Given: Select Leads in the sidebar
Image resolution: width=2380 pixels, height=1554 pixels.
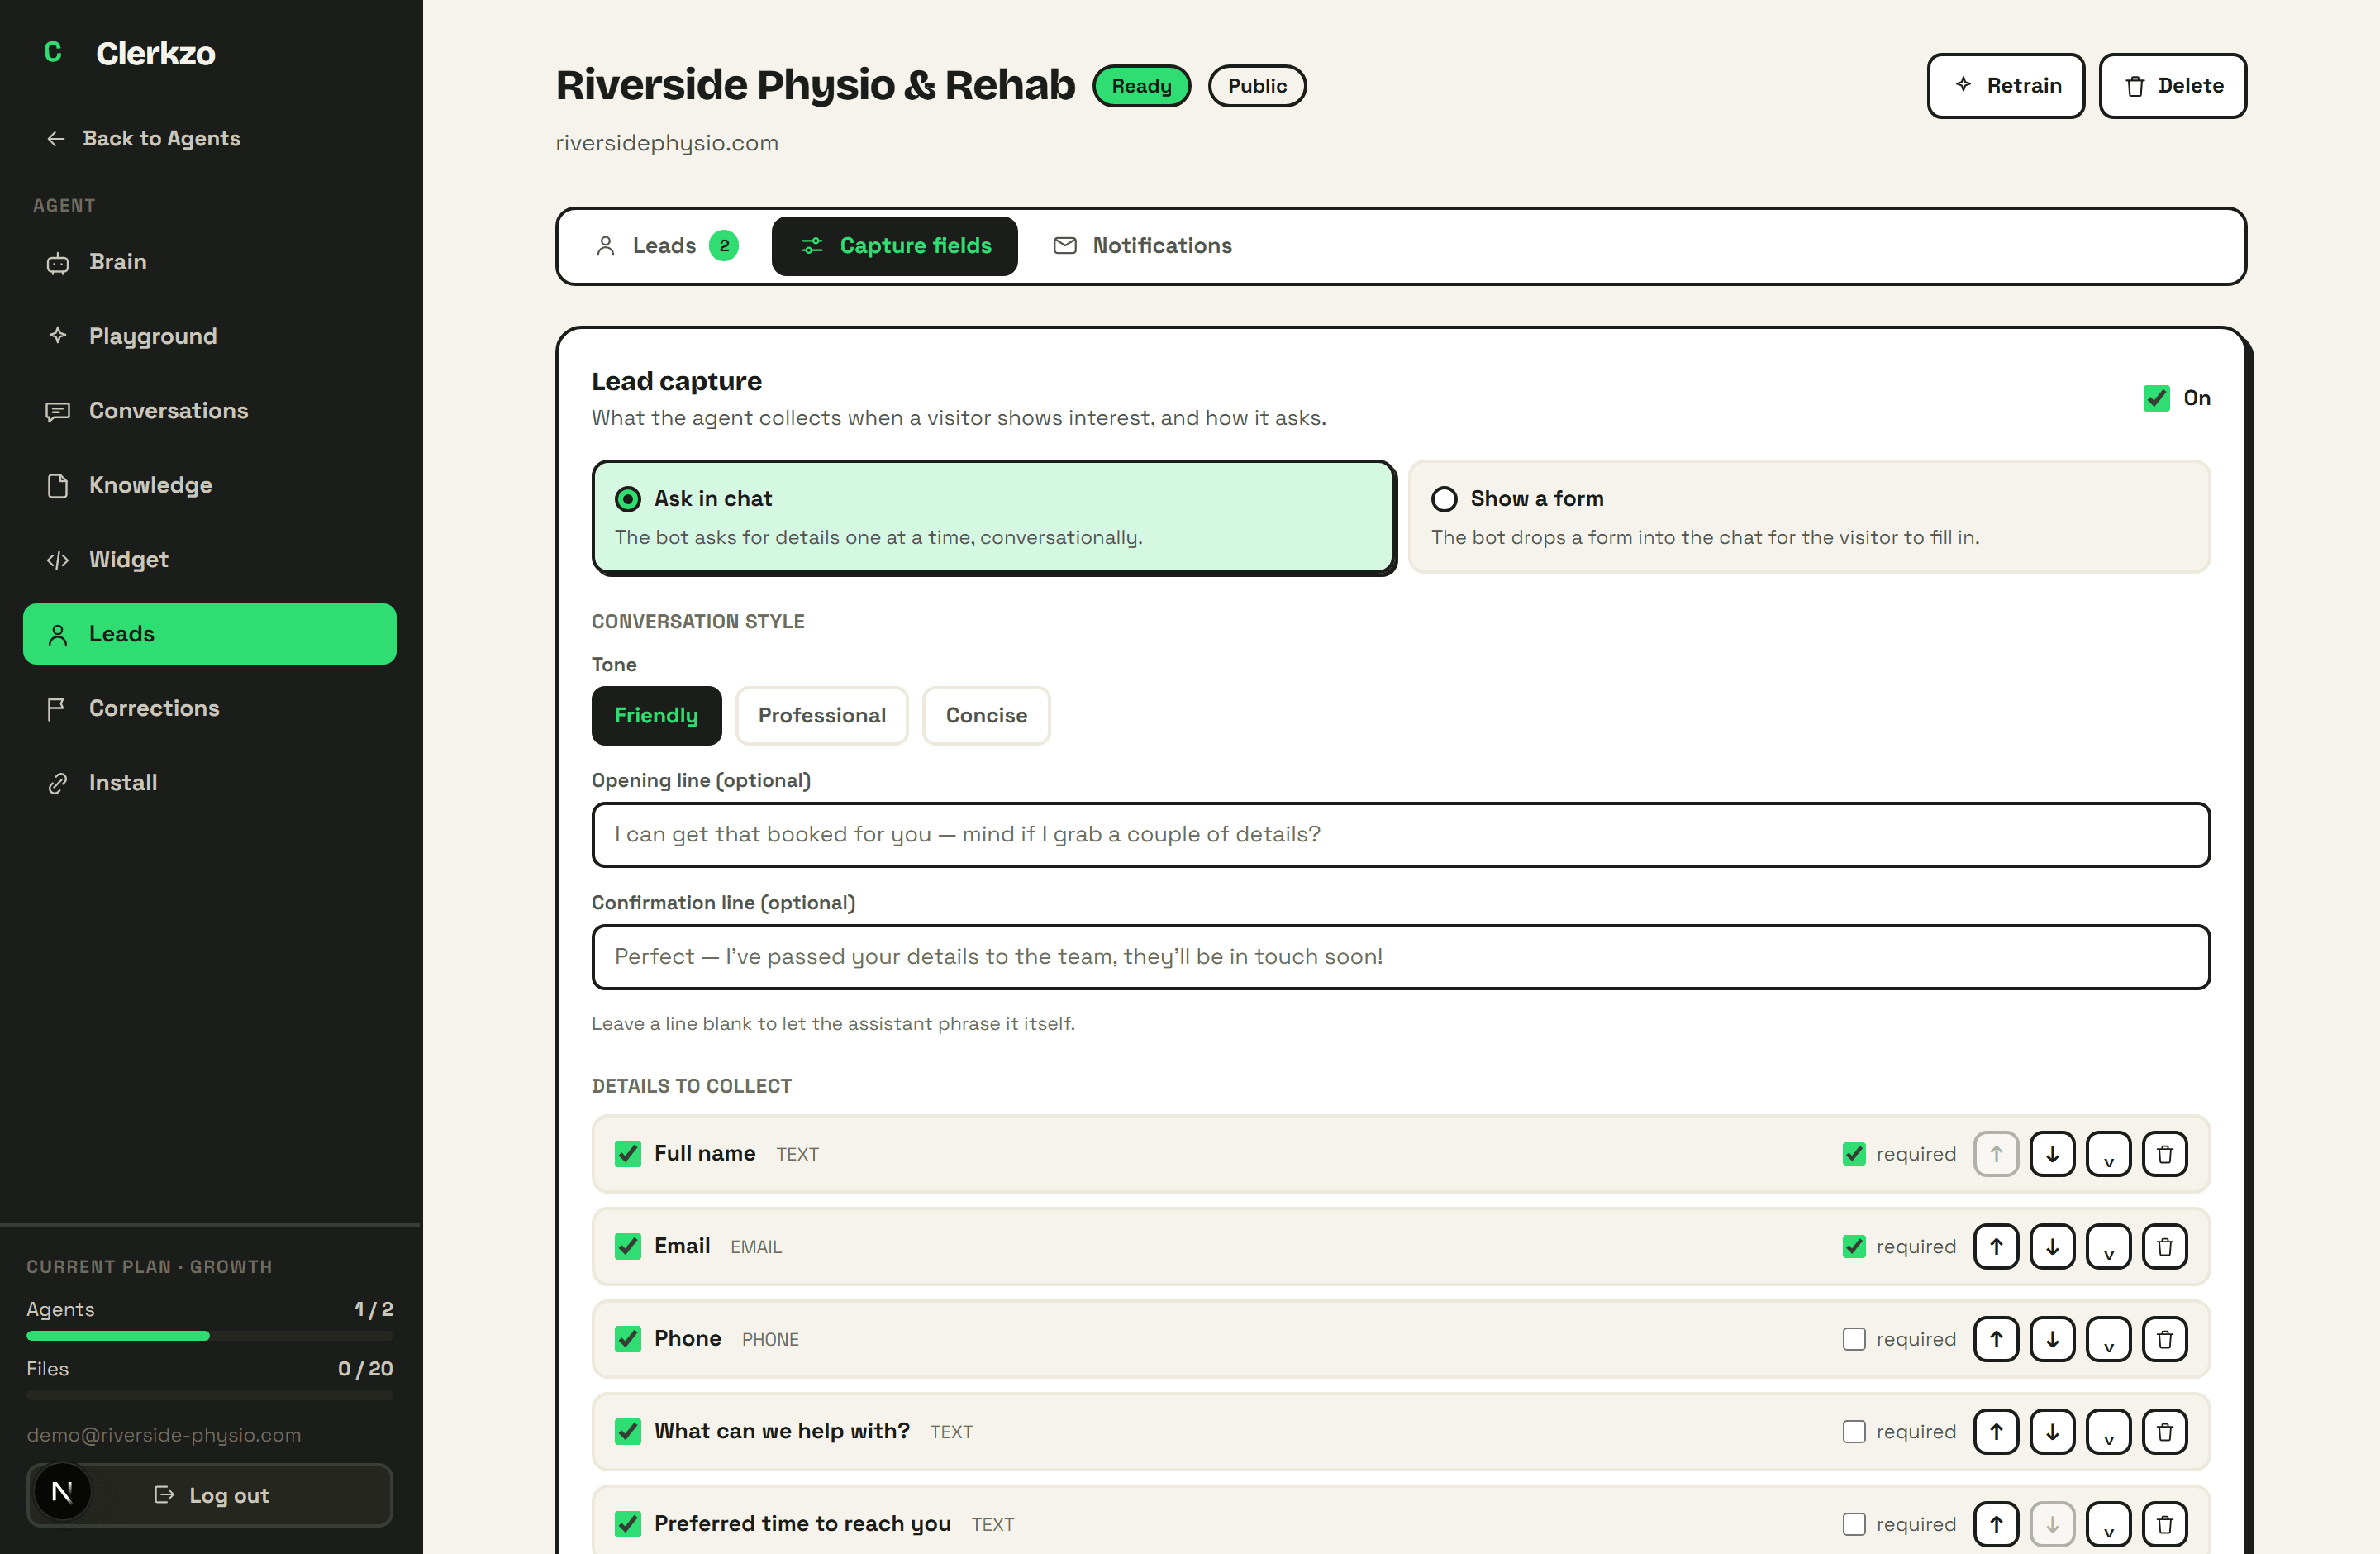Looking at the screenshot, I should coord(210,634).
